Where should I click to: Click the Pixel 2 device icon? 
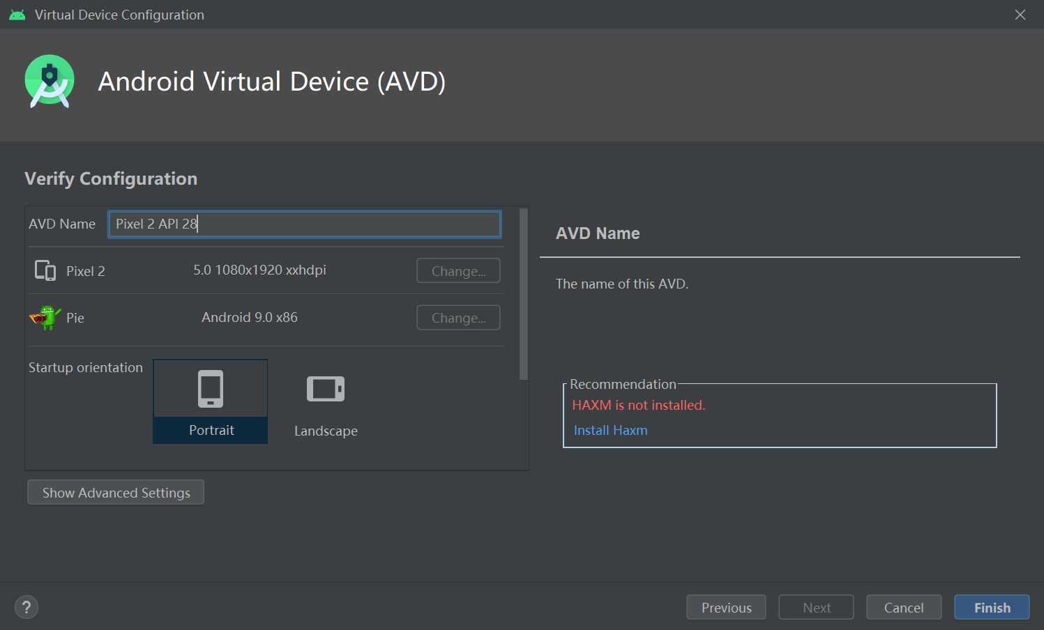(x=45, y=270)
